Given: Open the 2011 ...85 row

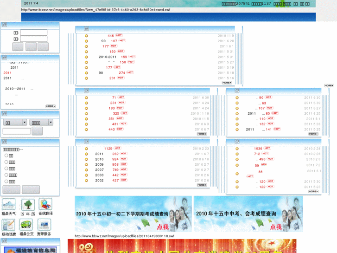Looking at the screenshot, I should click(x=259, y=113).
